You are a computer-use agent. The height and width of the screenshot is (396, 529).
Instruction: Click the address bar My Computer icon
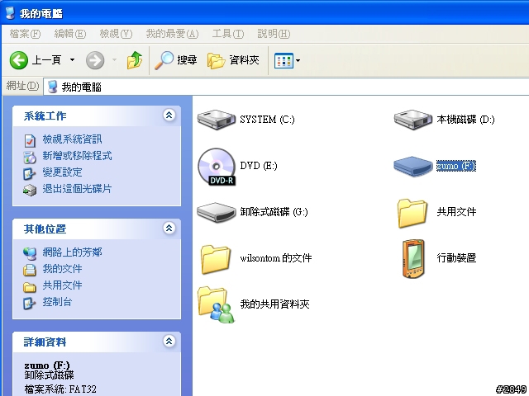click(x=52, y=87)
